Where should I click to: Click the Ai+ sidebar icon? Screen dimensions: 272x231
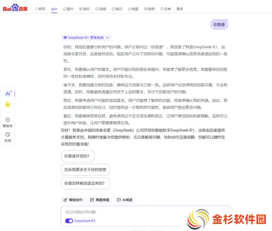click(8, 93)
